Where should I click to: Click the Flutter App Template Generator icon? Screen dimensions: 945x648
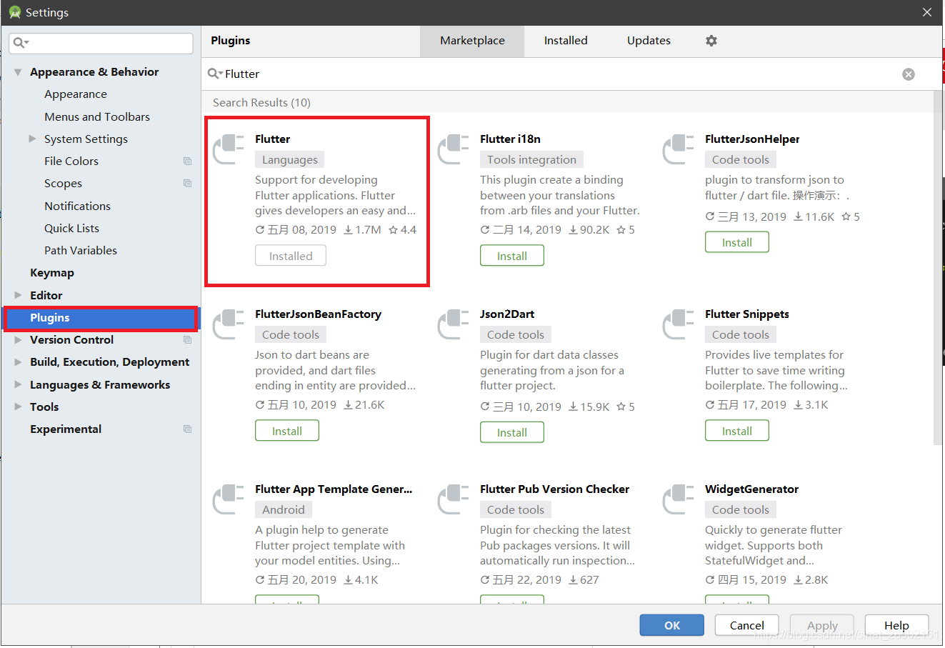(x=229, y=499)
